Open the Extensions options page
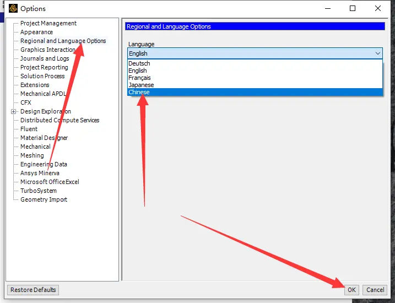Screen dimensions: 395x303 point(35,85)
